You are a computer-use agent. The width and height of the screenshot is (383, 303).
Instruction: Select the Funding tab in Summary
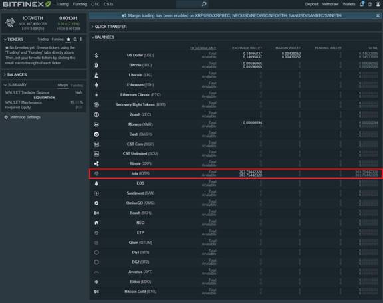click(x=77, y=86)
